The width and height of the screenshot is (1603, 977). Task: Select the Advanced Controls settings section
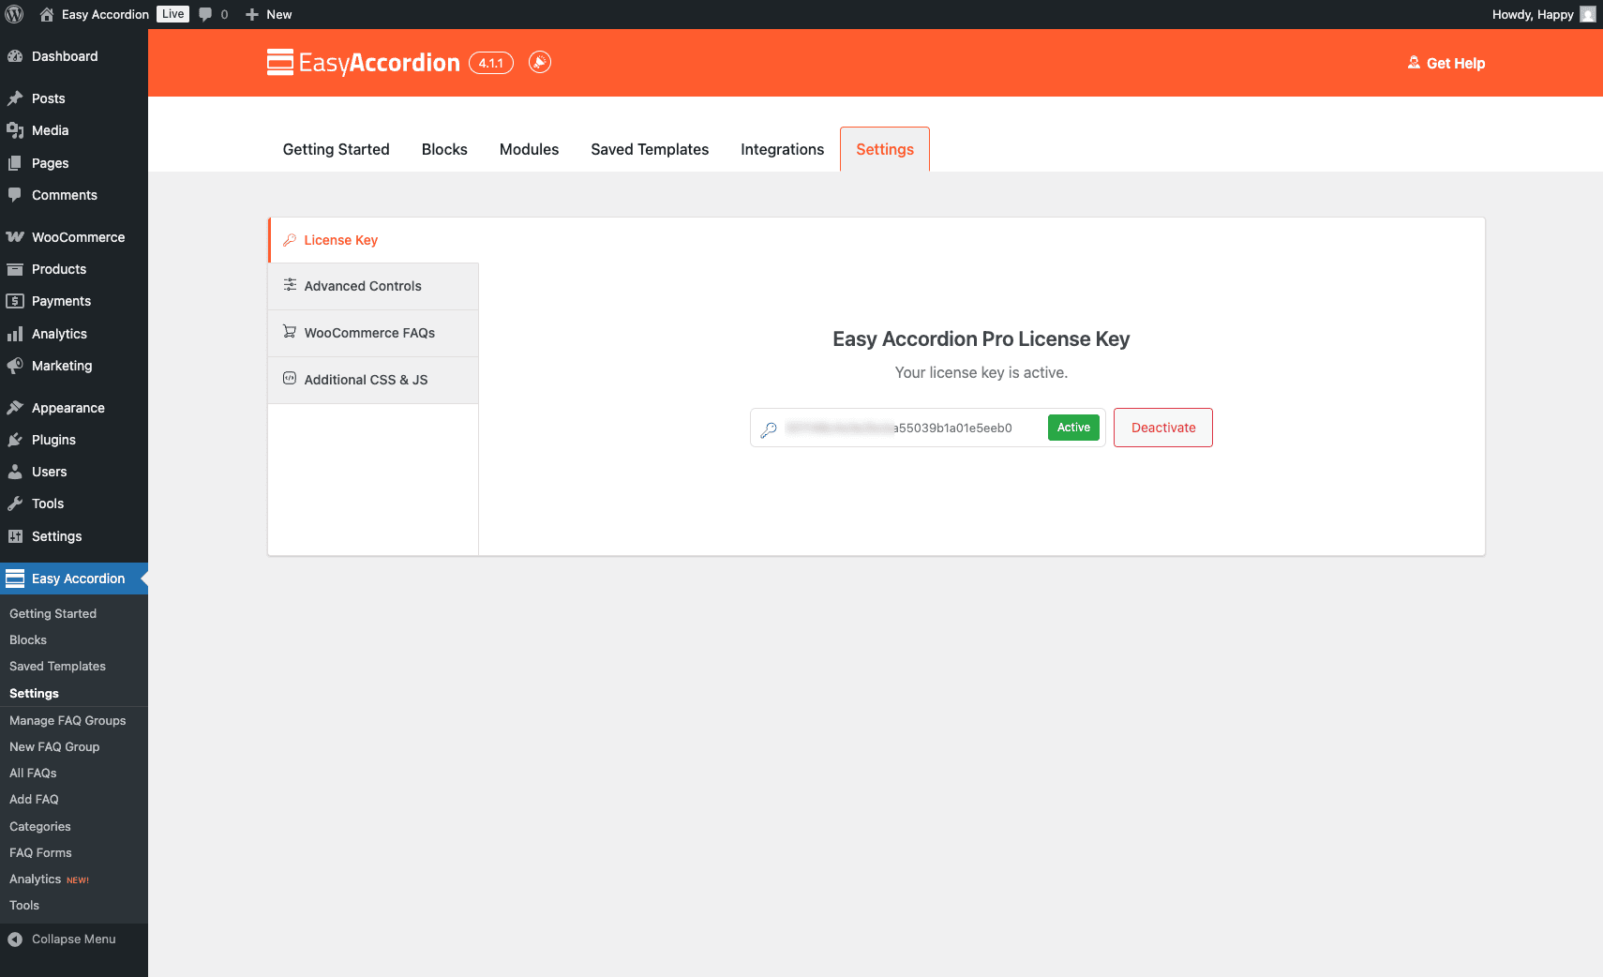pyautogui.click(x=373, y=286)
